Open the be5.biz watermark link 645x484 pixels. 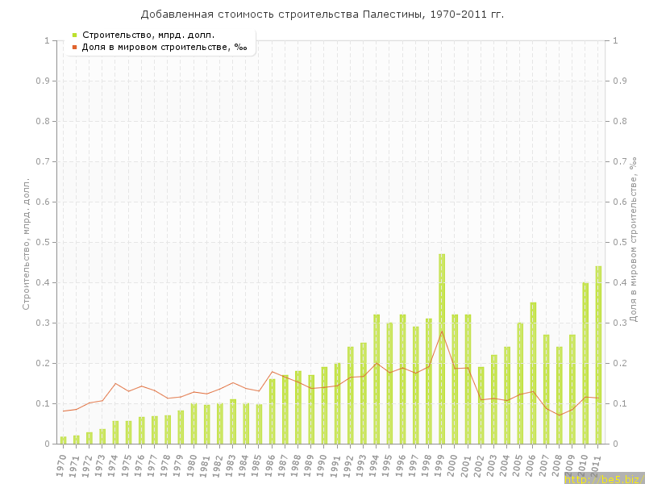pyautogui.click(x=604, y=478)
